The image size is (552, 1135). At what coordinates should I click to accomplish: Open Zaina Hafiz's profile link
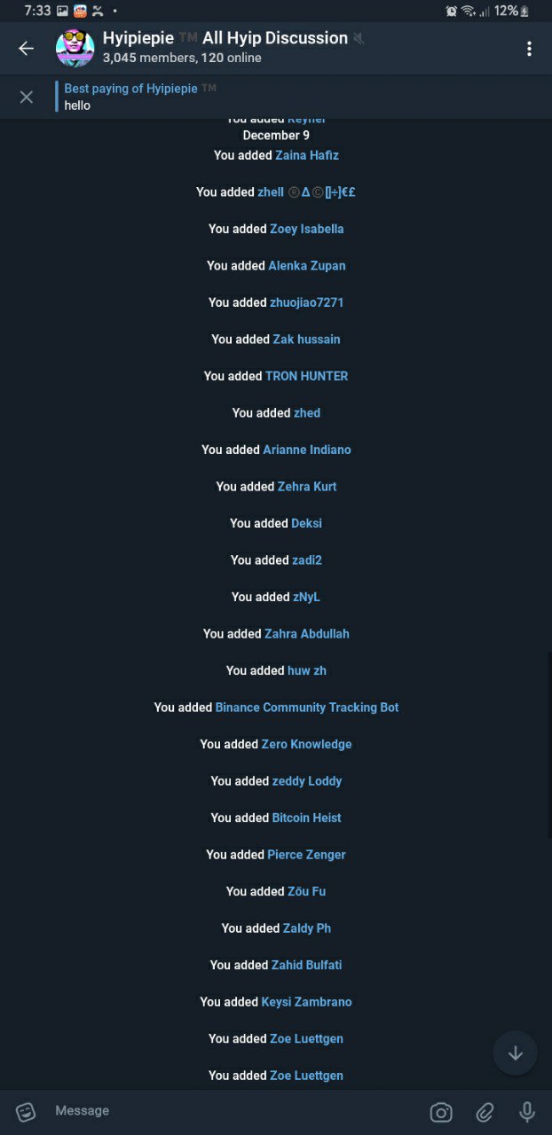(x=307, y=155)
